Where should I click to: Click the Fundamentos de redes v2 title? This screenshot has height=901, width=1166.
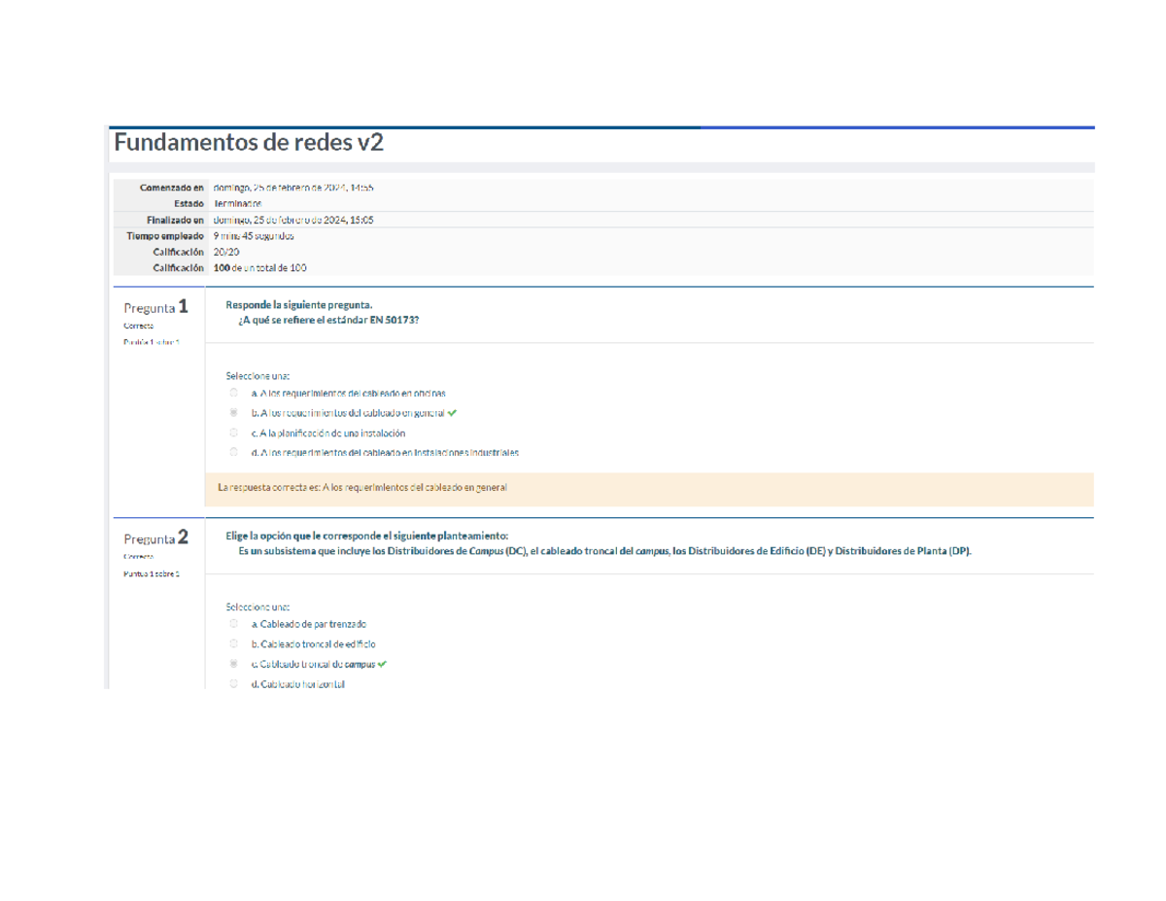(249, 143)
